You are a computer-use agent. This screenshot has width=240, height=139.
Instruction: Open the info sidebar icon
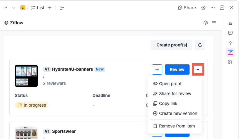tap(230, 23)
